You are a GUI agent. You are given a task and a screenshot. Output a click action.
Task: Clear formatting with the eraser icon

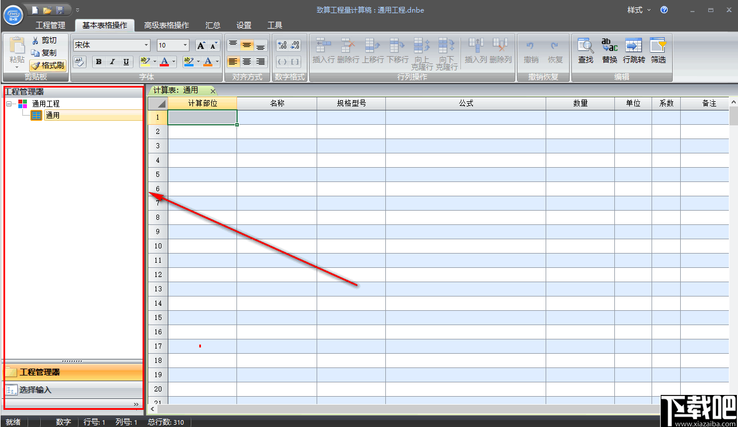click(x=80, y=62)
